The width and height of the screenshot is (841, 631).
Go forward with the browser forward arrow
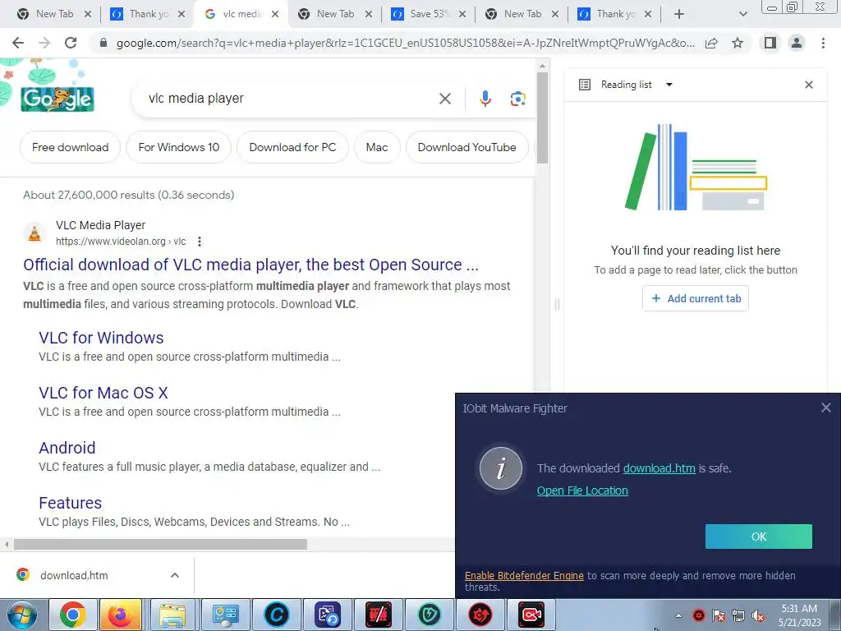click(44, 43)
